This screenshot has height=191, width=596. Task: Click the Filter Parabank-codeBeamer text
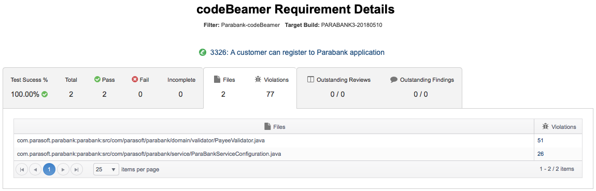point(242,25)
